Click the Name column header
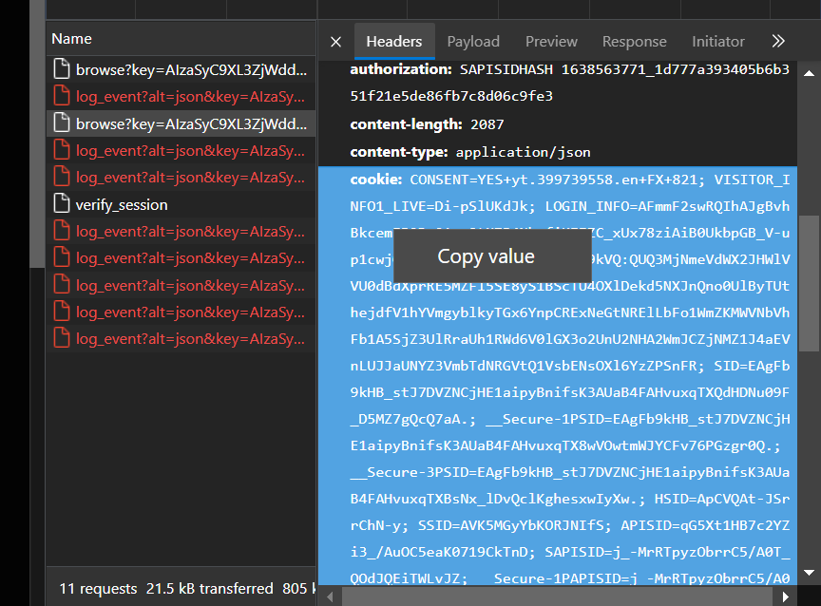 tap(72, 39)
